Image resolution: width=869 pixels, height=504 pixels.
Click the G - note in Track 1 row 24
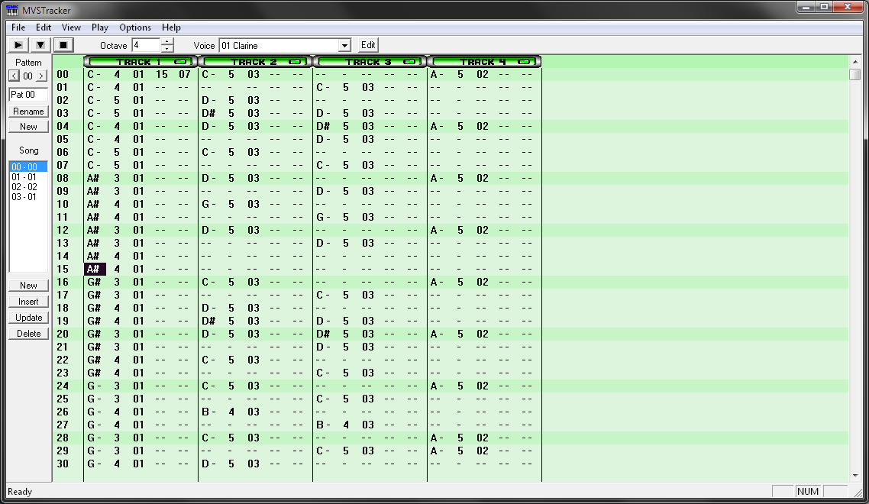pyautogui.click(x=94, y=386)
